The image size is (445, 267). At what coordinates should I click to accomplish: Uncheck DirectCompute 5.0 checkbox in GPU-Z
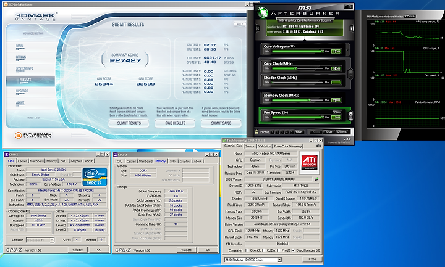point(293,250)
